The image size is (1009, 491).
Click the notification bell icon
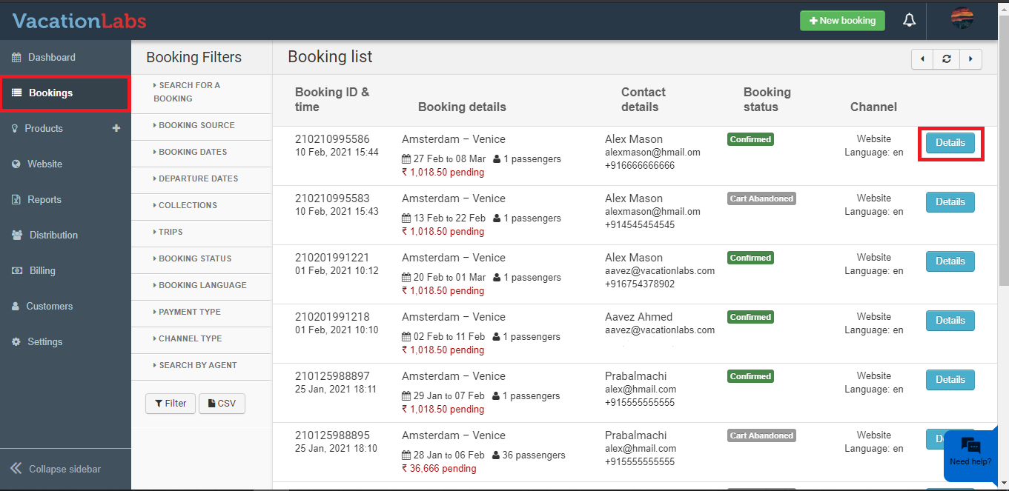click(x=909, y=21)
